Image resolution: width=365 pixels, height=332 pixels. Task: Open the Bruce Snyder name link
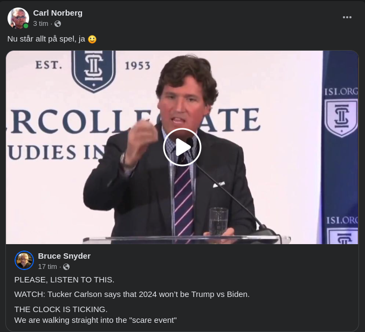click(x=64, y=256)
